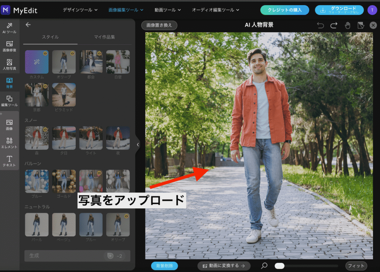Click the zoom magnifier icon
This screenshot has width=380, height=272.
[264, 266]
